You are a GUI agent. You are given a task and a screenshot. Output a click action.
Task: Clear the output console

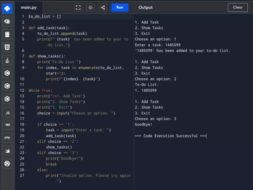(x=238, y=7)
